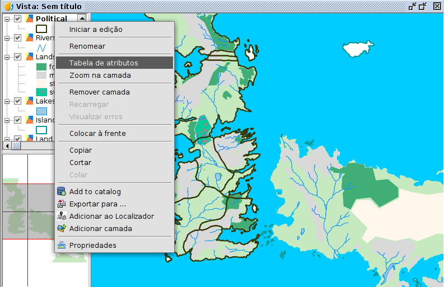Click the Rivers line symbol icon

click(x=41, y=48)
